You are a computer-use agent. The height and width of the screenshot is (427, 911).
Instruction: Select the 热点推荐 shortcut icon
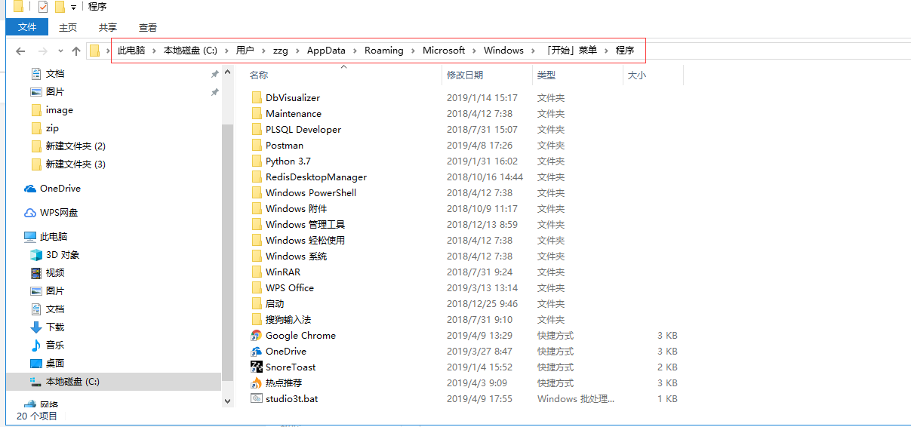tap(257, 383)
